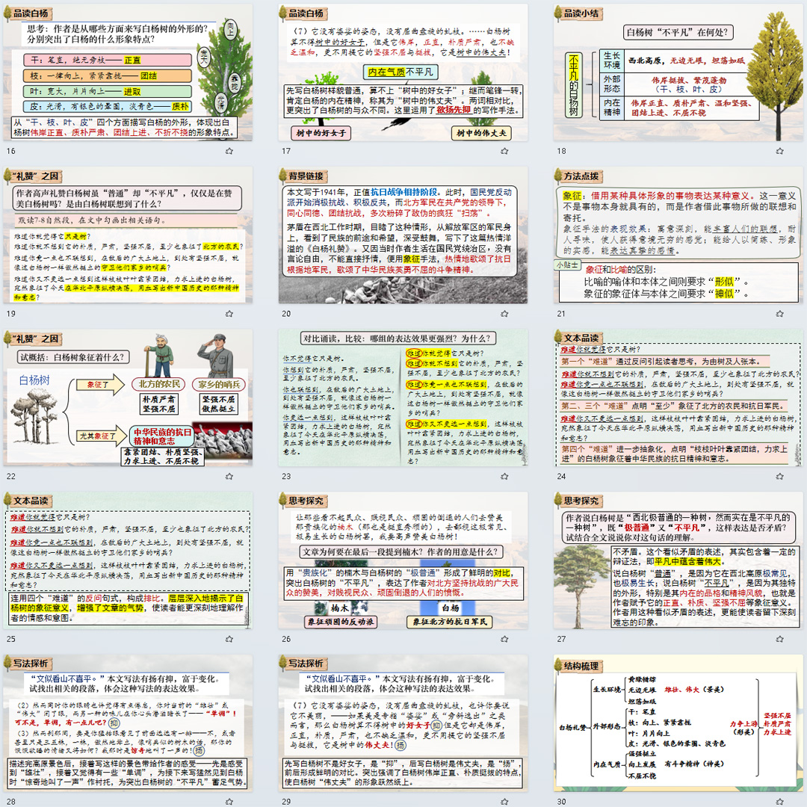Click the animation star icon under slide 20
Image resolution: width=807 pixels, height=807 pixels.
pyautogui.click(x=504, y=313)
